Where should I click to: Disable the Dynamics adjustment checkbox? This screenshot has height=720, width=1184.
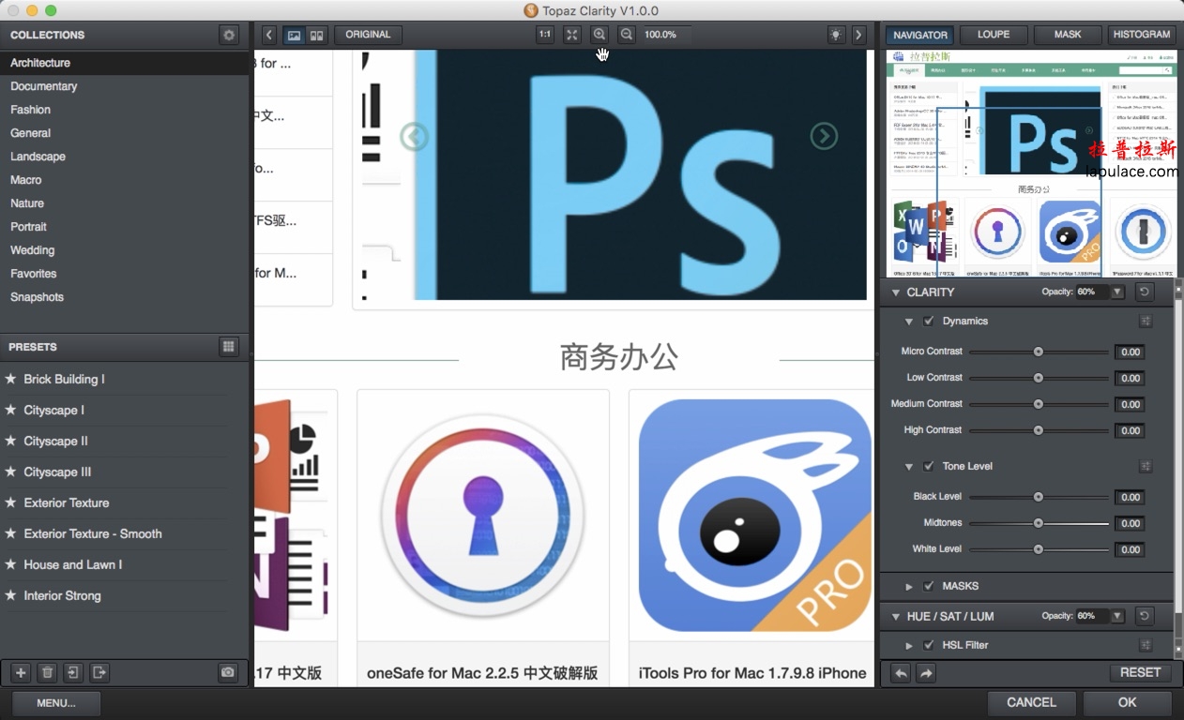(x=928, y=321)
